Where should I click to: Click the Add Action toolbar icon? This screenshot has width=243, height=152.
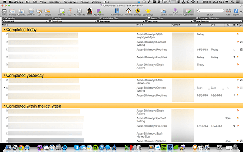coord(99,12)
